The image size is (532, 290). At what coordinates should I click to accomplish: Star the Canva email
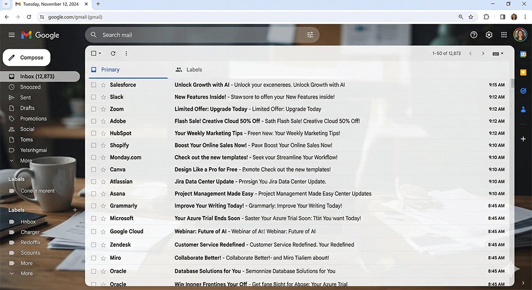(x=103, y=170)
